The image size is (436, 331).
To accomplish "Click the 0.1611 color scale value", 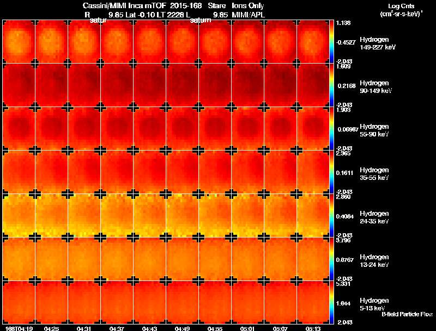I will (346, 173).
